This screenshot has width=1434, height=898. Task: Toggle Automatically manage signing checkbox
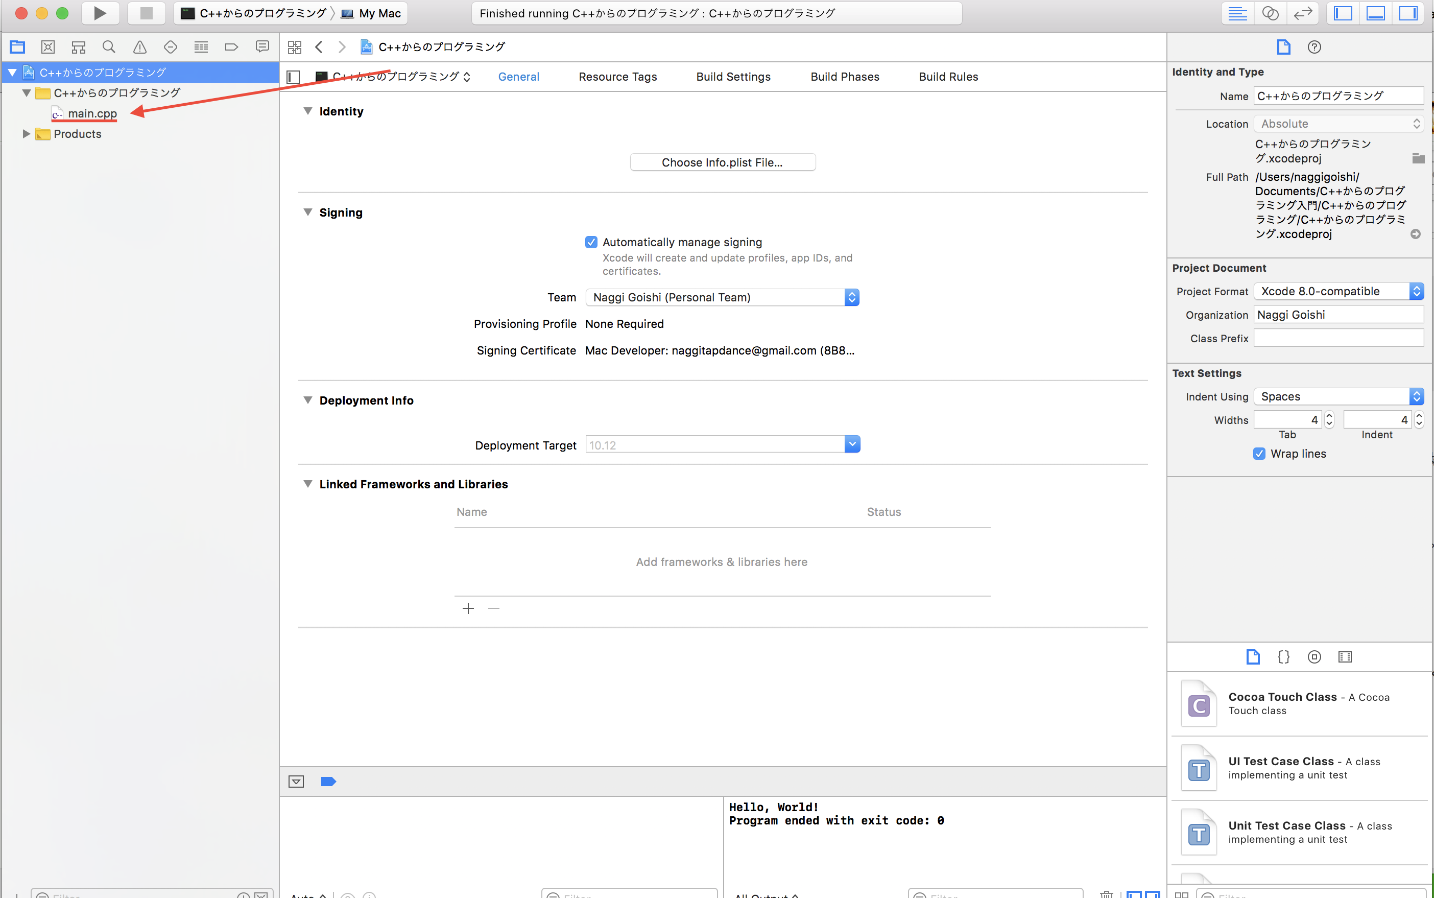point(590,241)
